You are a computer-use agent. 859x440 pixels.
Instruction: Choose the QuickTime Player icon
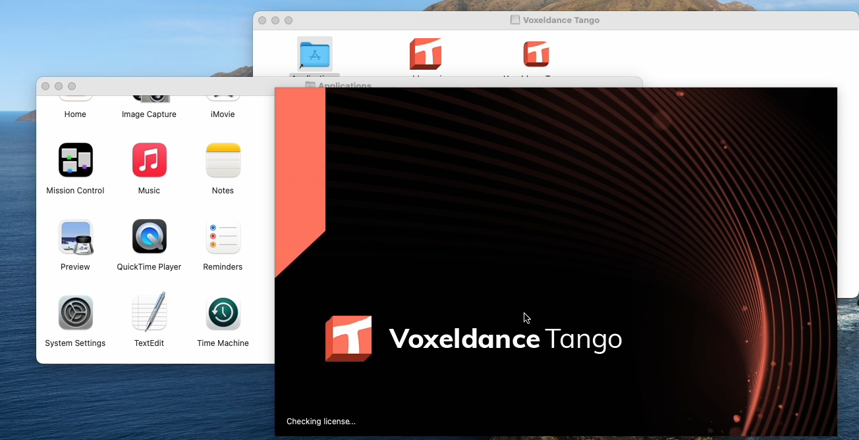pos(149,236)
